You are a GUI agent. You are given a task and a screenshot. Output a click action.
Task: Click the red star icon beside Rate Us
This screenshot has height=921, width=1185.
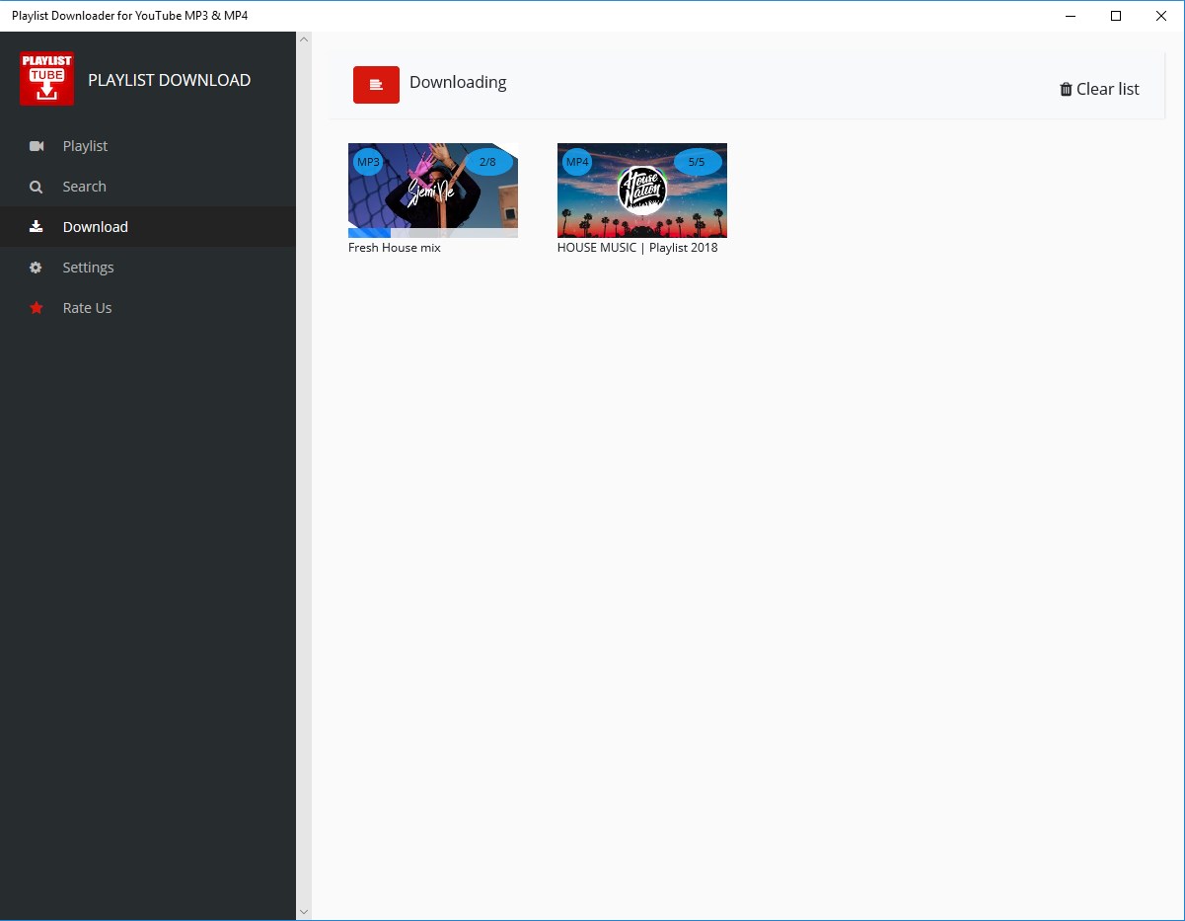[37, 308]
